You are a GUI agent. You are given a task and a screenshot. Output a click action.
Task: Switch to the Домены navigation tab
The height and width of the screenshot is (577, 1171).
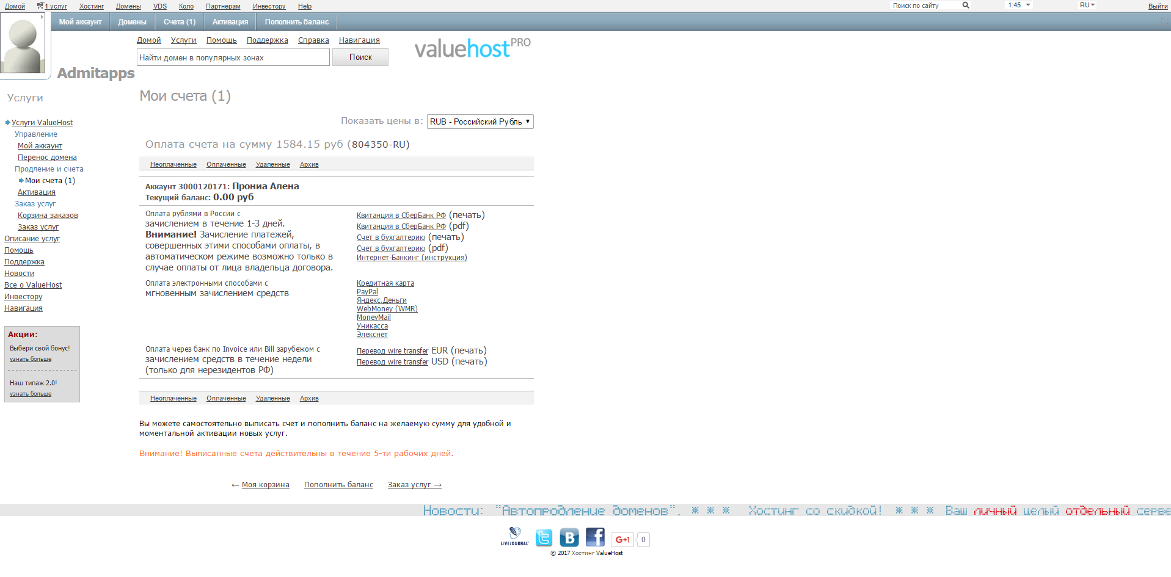[131, 21]
